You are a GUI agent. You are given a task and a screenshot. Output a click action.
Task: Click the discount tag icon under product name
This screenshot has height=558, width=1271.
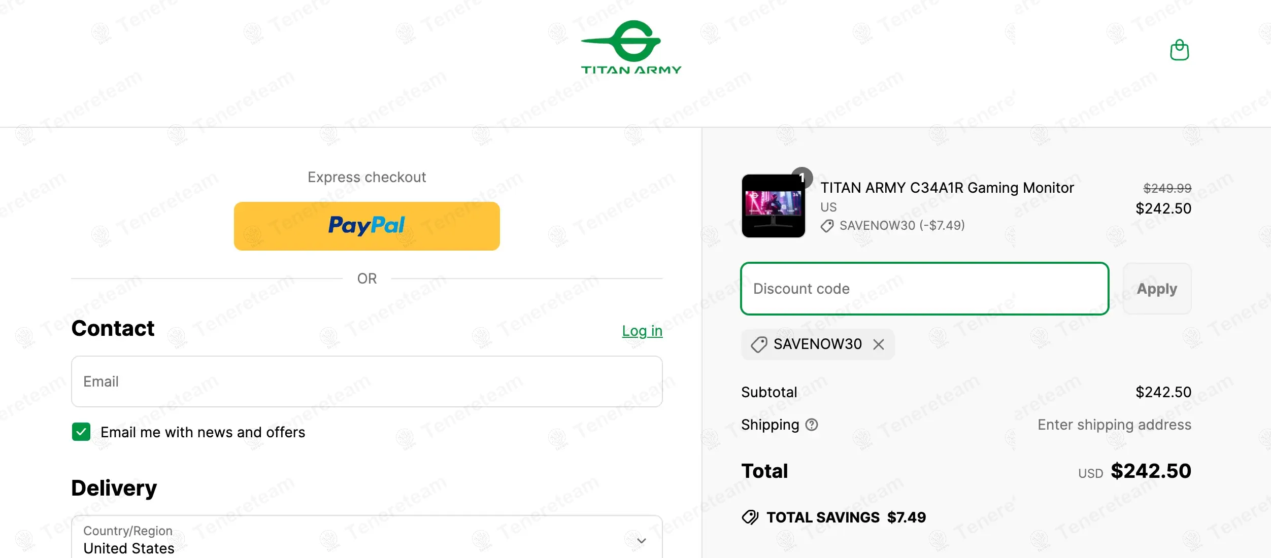click(827, 226)
